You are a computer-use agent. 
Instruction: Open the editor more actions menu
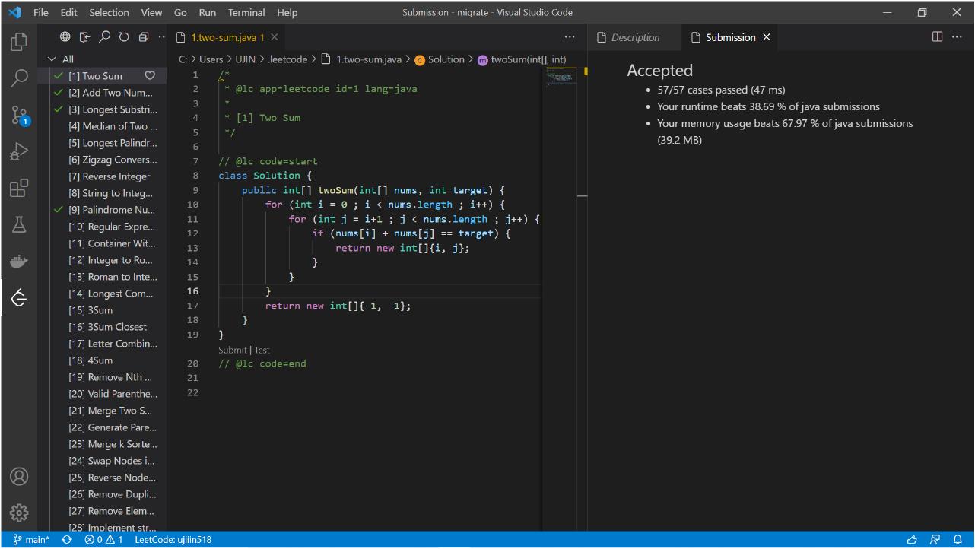(x=569, y=36)
